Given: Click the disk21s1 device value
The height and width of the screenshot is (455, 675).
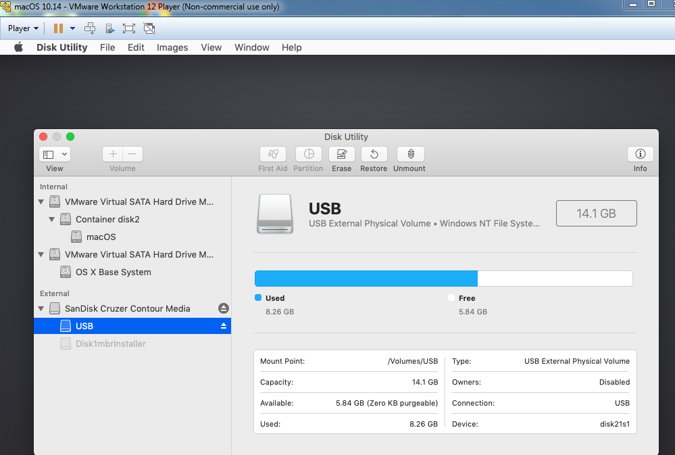Looking at the screenshot, I should pos(615,424).
